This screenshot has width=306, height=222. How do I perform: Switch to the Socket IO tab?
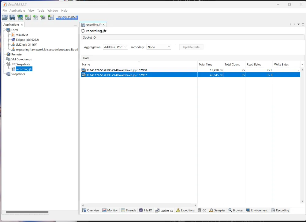click(x=164, y=211)
